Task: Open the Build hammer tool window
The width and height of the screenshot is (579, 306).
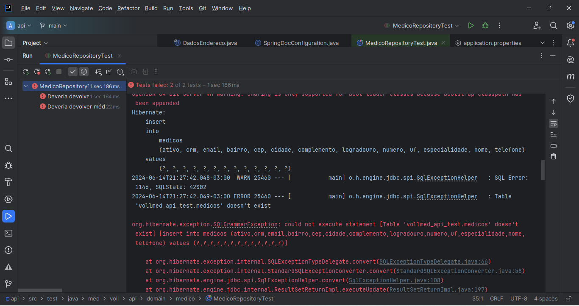Action: tap(8, 182)
